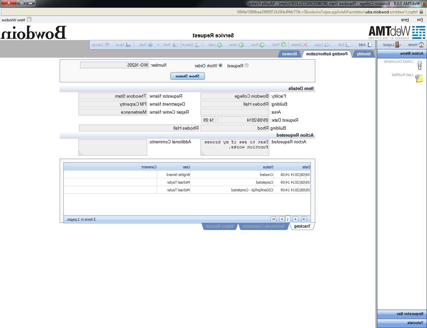Select the Tracking tab
Screen dimensions: 427x328
click(302, 226)
